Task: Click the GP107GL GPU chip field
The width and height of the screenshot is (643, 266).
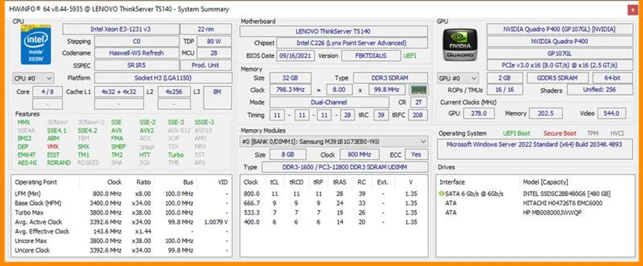Action: (x=559, y=53)
